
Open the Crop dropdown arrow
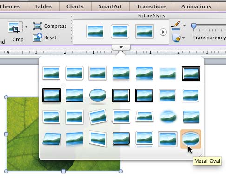click(26, 27)
